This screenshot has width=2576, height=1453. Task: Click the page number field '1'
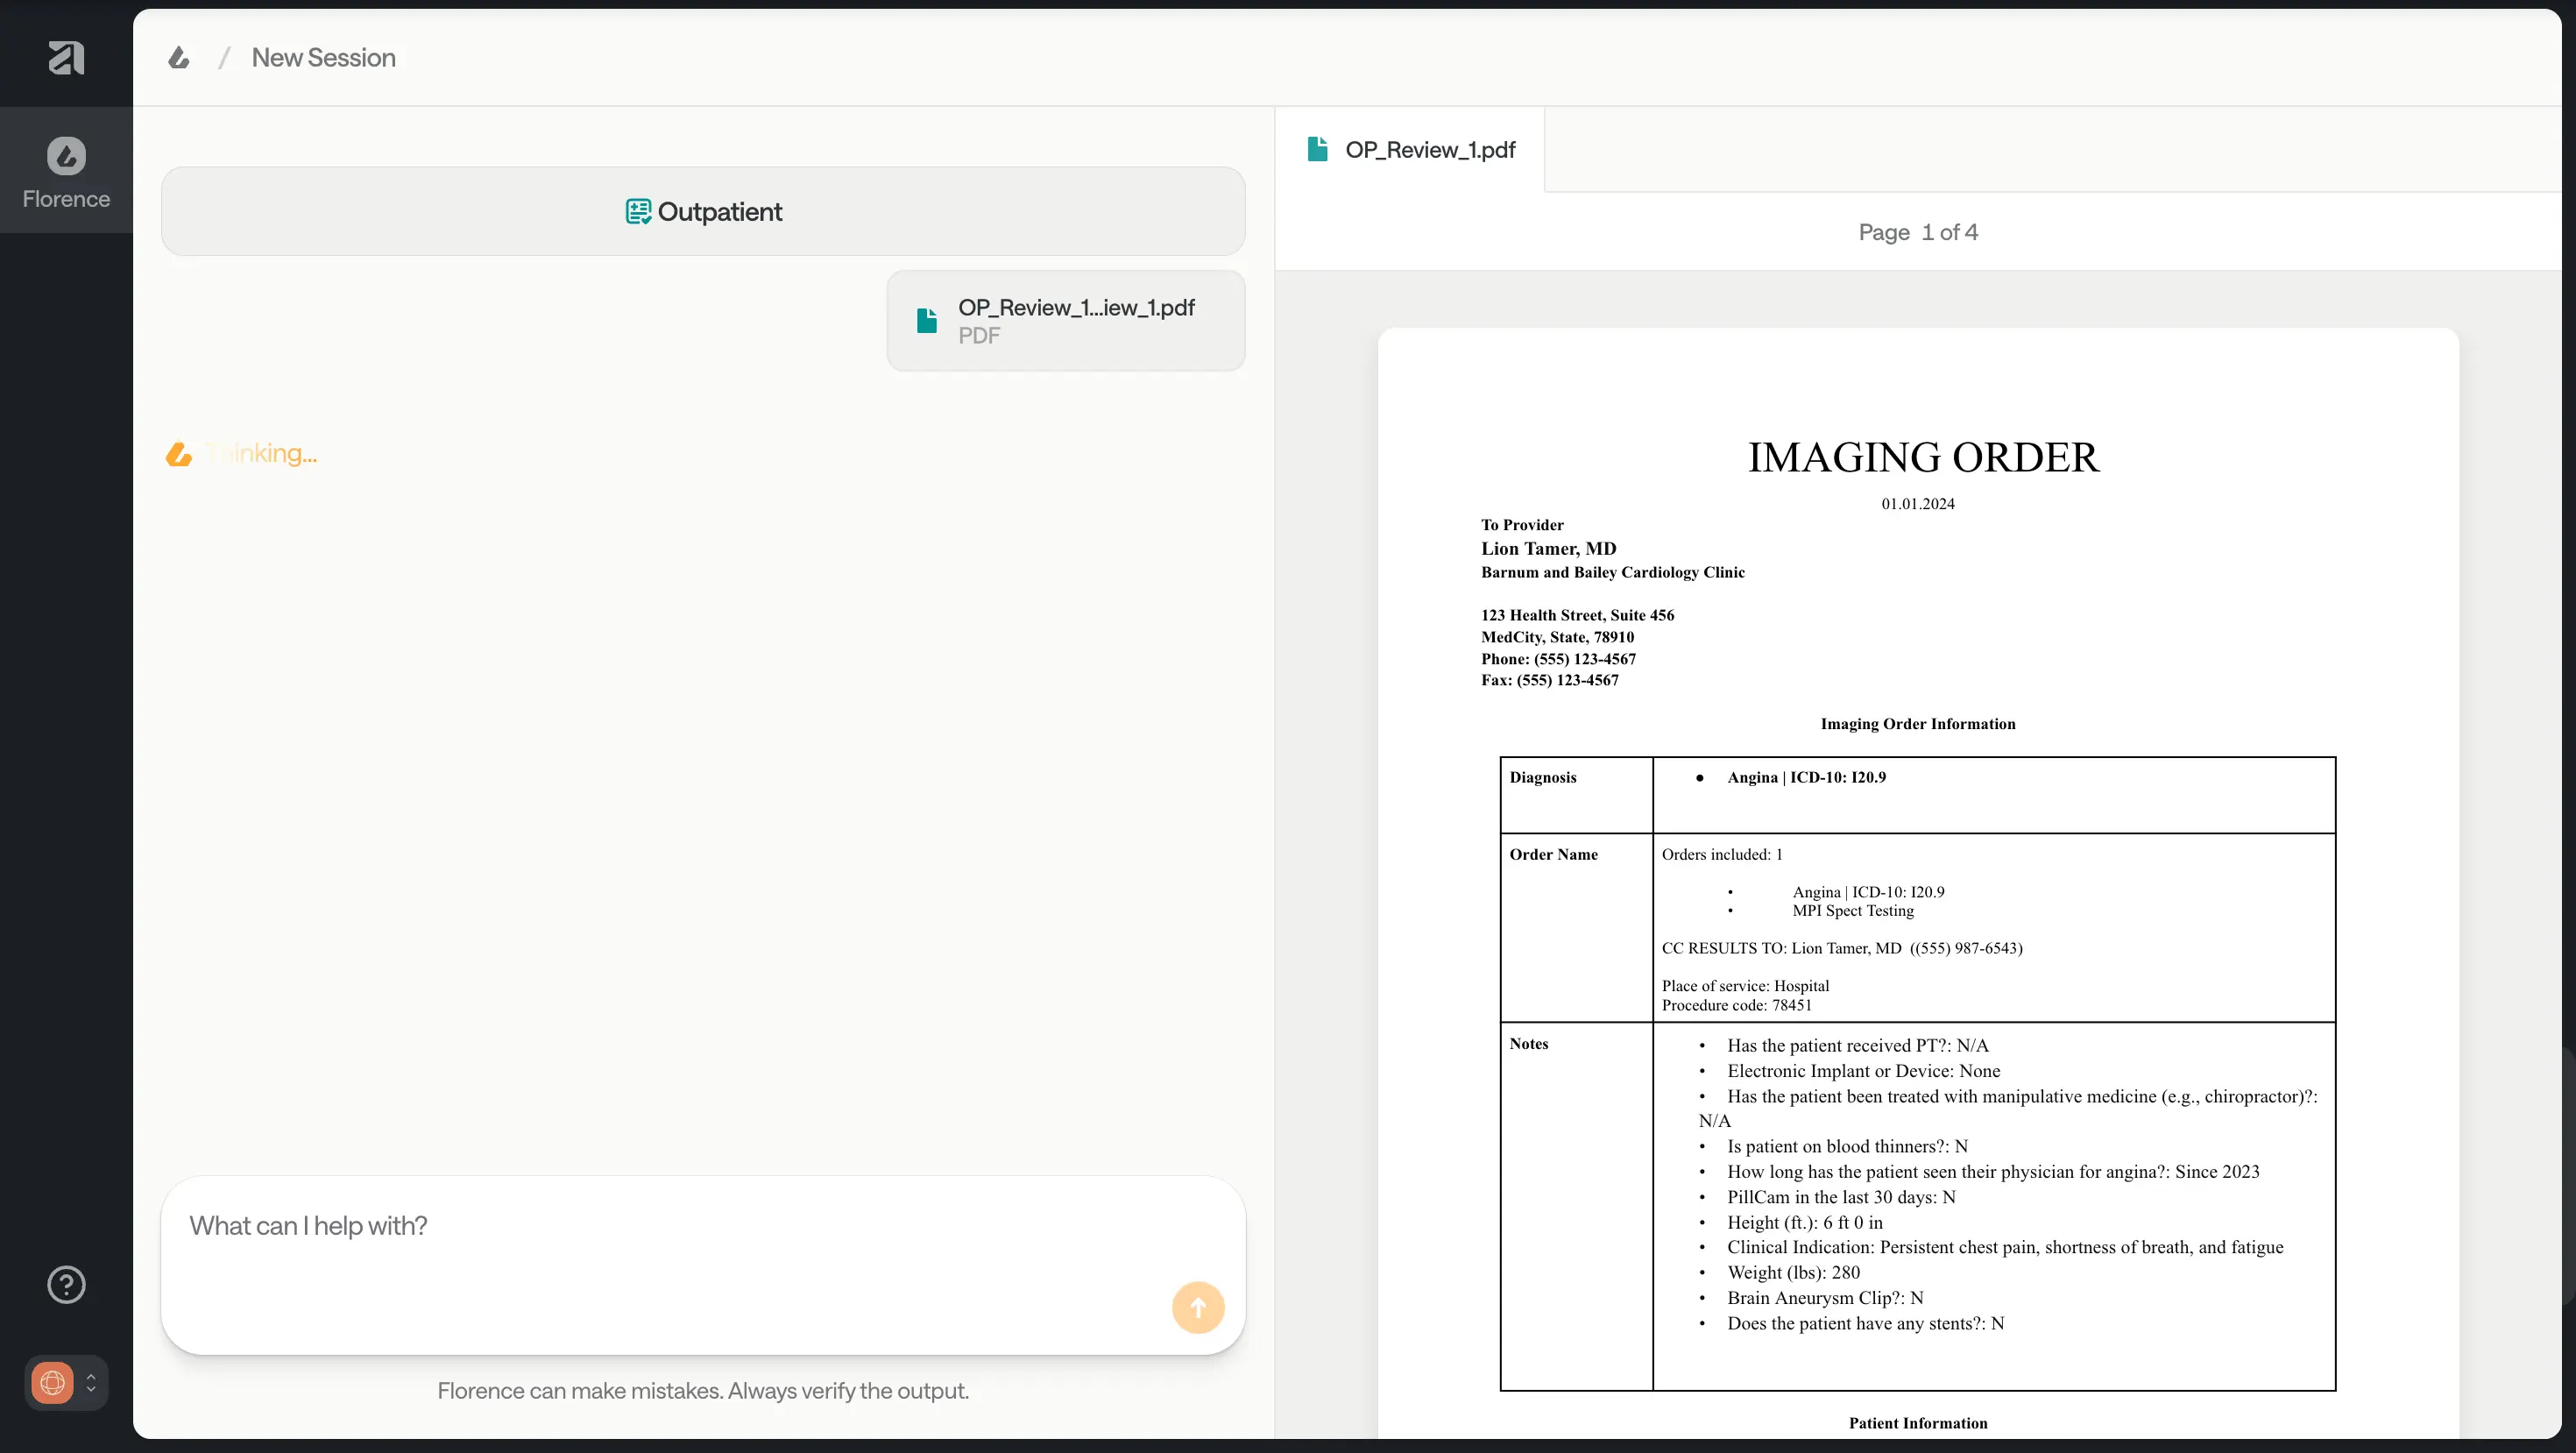coord(1926,232)
